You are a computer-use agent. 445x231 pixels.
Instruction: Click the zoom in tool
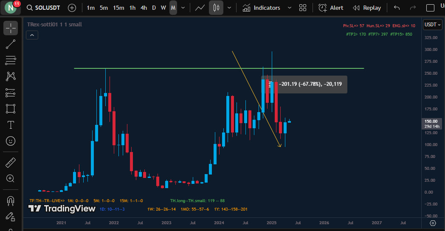(x=11, y=179)
